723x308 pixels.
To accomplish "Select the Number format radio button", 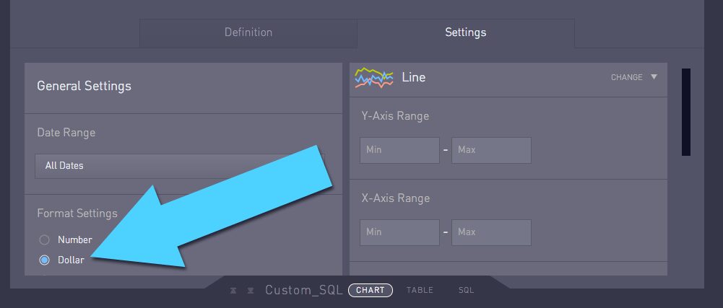I will [x=44, y=239].
